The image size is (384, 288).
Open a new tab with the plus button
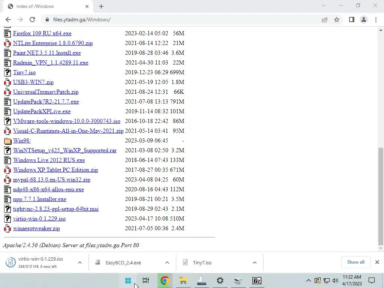101,6
